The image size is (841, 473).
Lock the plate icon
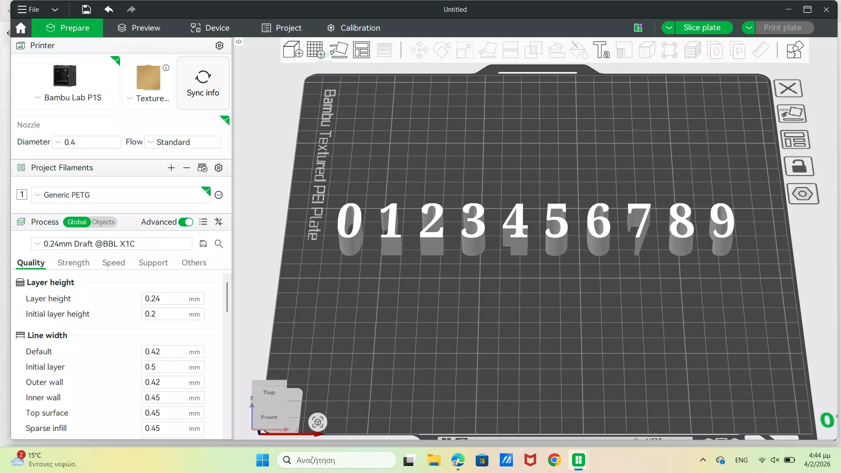(799, 166)
